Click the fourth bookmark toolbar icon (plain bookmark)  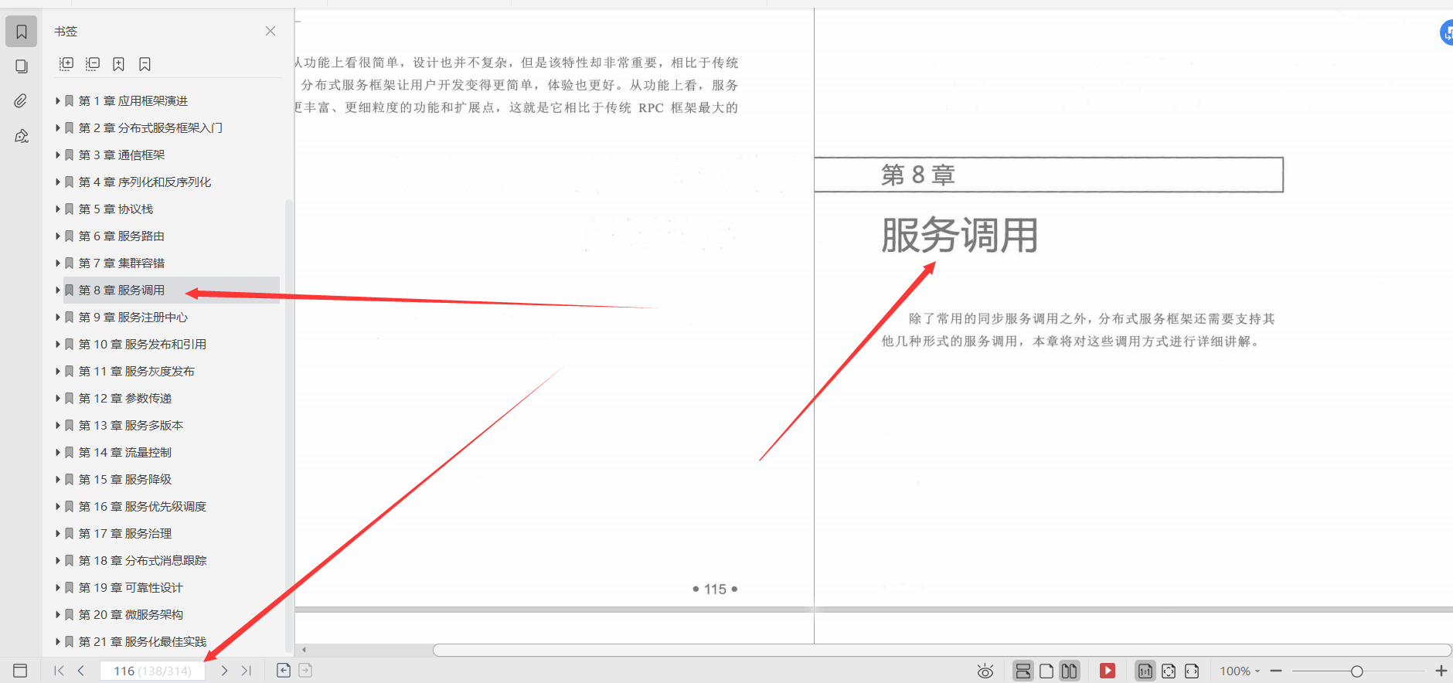(145, 64)
